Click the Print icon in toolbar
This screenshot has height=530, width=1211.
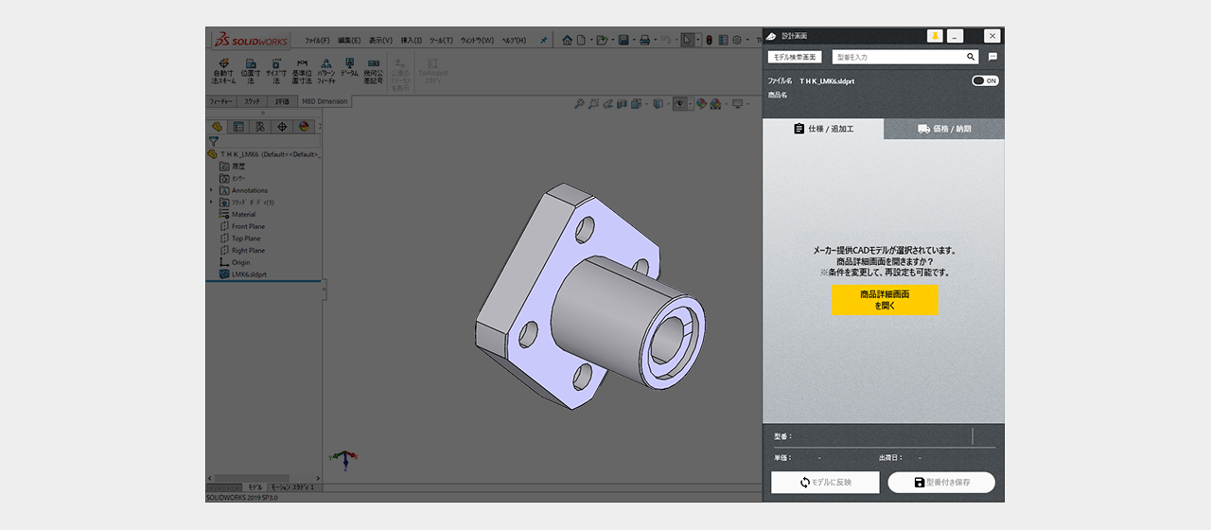click(644, 40)
